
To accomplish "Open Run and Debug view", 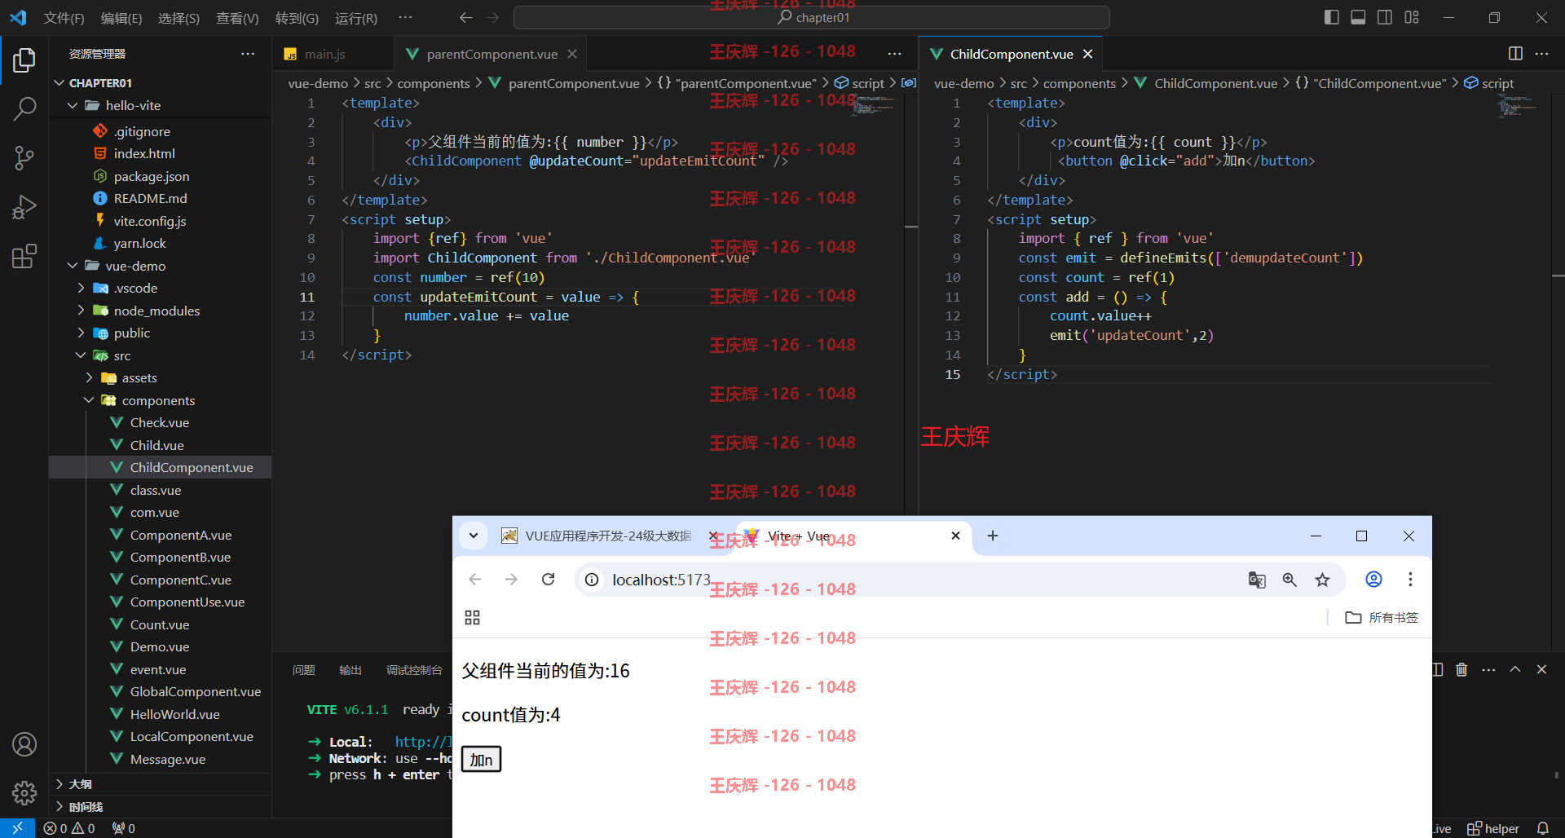I will [24, 207].
